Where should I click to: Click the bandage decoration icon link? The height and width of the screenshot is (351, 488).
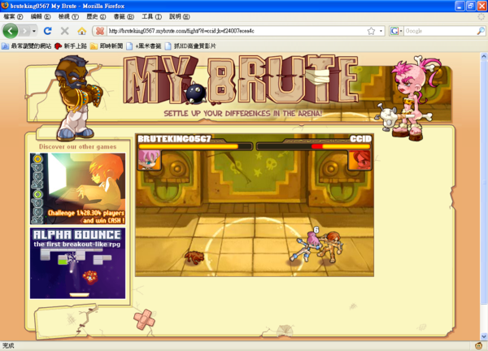pos(144,319)
